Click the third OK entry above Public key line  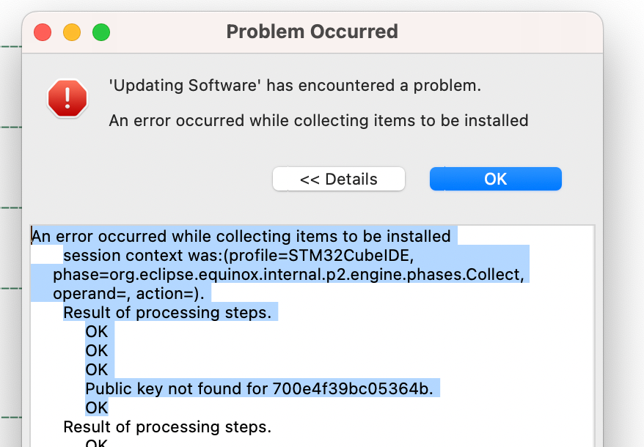(x=97, y=369)
